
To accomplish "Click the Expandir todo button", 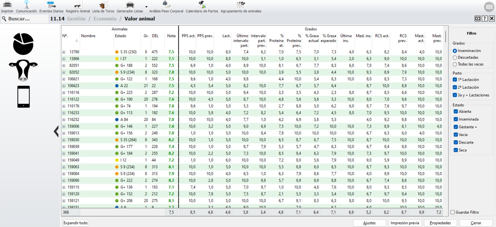I will (75, 223).
